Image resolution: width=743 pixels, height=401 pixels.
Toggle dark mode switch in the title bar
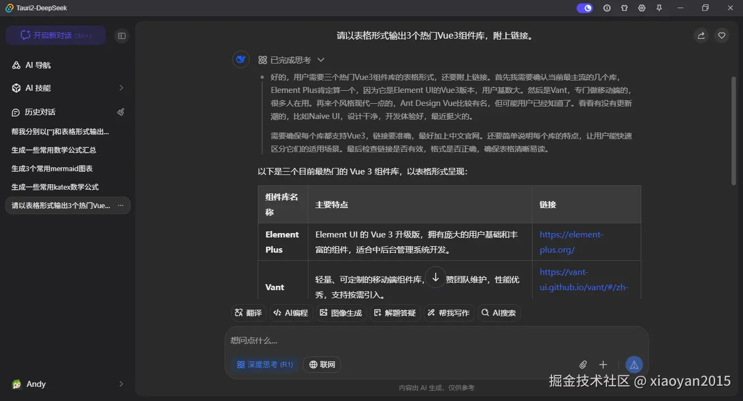[x=584, y=8]
